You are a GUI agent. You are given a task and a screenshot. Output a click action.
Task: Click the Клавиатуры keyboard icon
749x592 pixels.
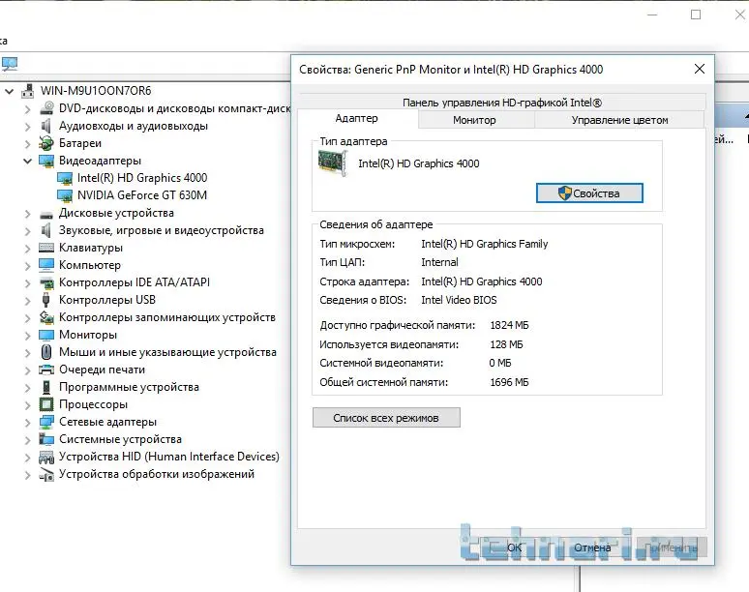click(46, 248)
